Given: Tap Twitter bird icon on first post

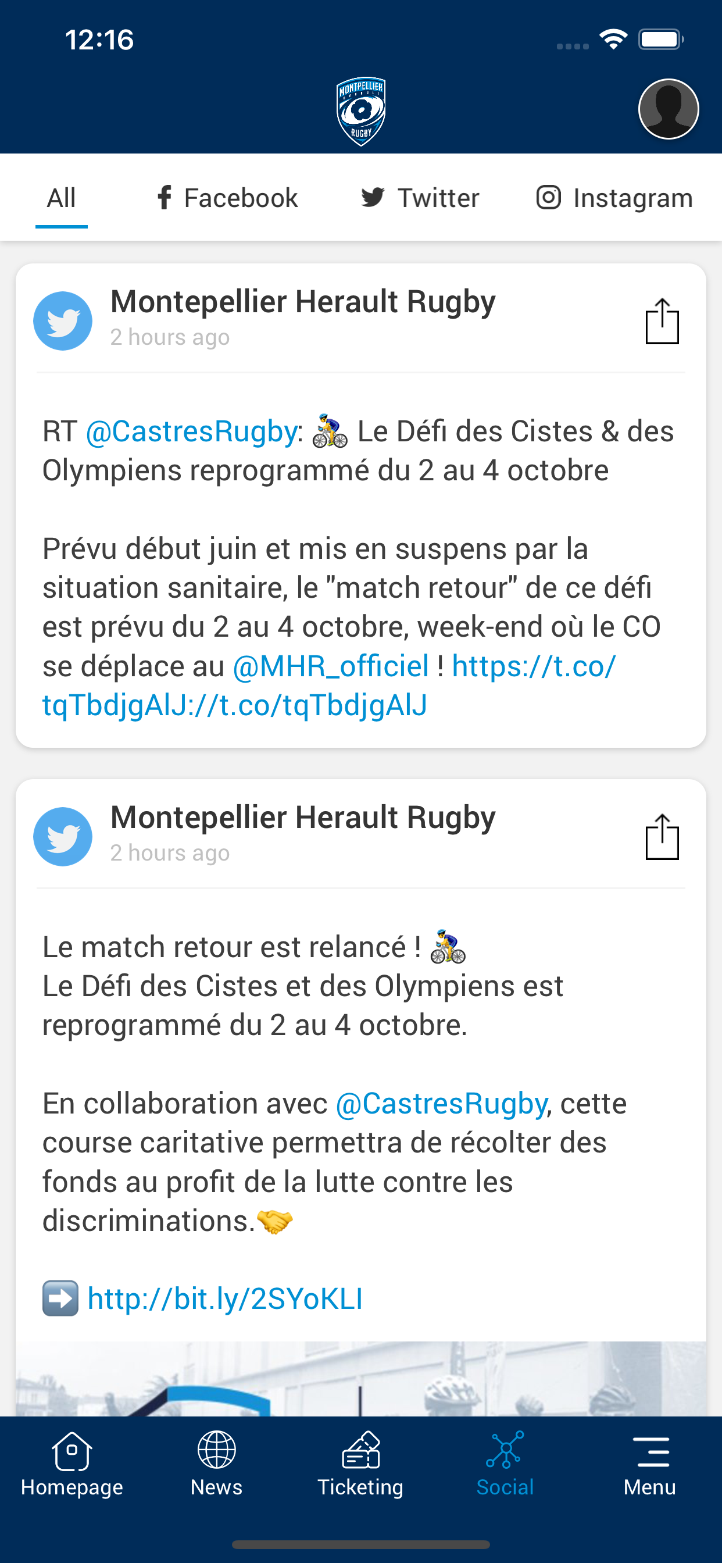Looking at the screenshot, I should pos(63,321).
